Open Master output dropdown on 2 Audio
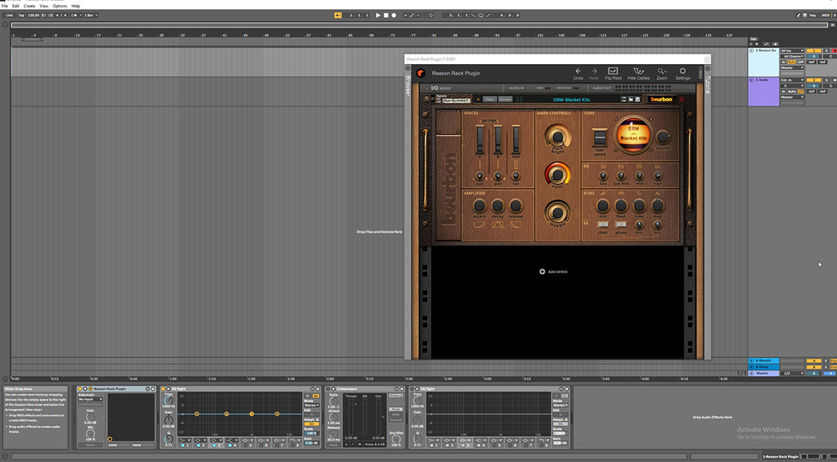The width and height of the screenshot is (837, 462). point(792,97)
